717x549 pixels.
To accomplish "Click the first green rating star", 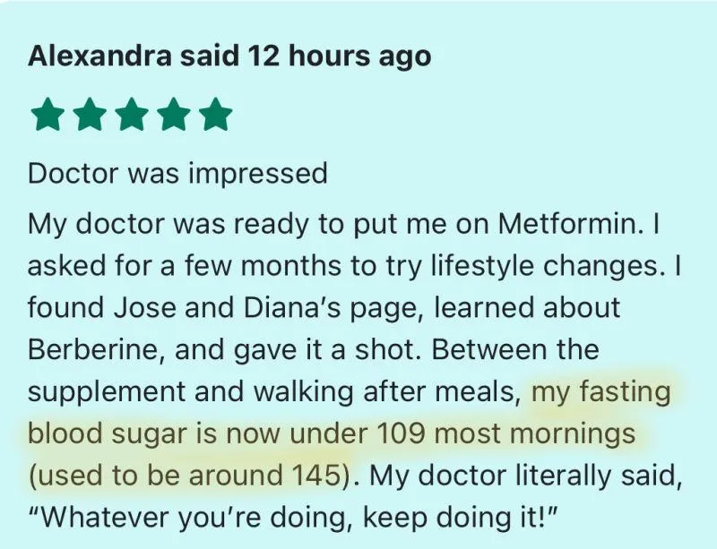I will click(47, 115).
